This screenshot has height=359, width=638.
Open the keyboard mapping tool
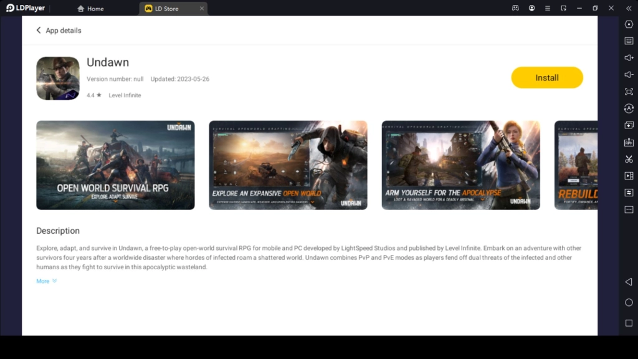(x=629, y=41)
